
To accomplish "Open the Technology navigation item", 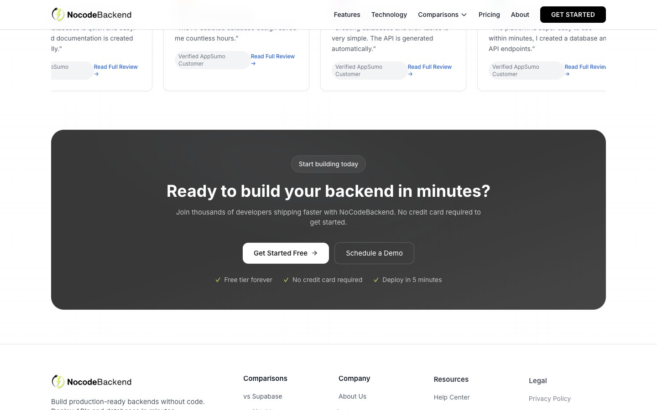I will click(389, 15).
